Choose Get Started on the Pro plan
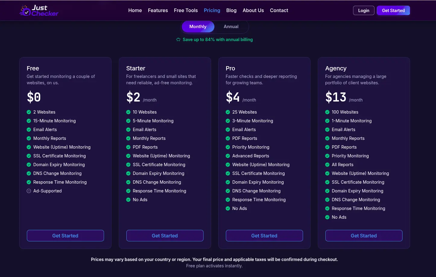Screen dimensions: 436x277 point(264,236)
